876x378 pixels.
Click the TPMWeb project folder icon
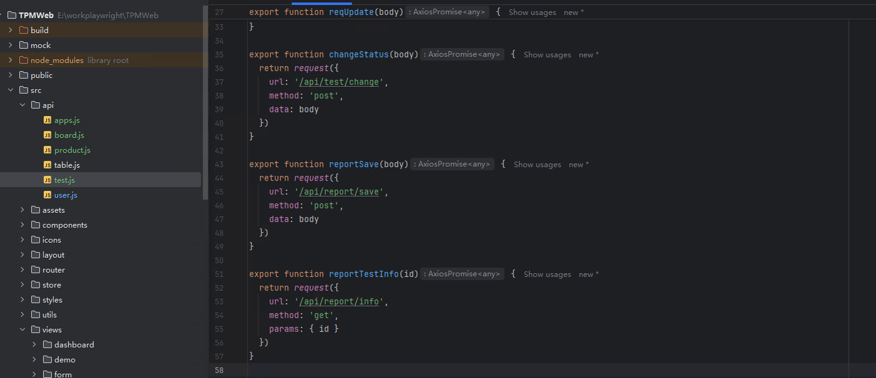[12, 15]
